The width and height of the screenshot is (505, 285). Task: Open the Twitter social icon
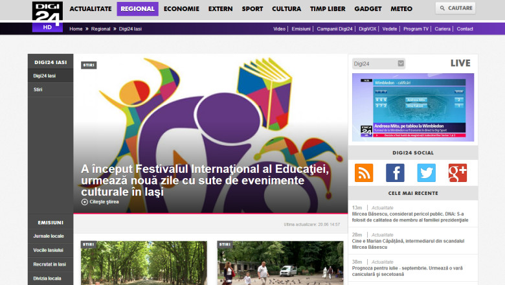coord(426,173)
